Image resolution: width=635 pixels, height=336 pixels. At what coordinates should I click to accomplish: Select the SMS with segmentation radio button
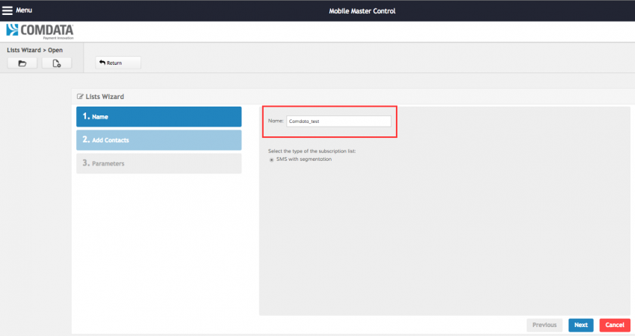click(271, 159)
